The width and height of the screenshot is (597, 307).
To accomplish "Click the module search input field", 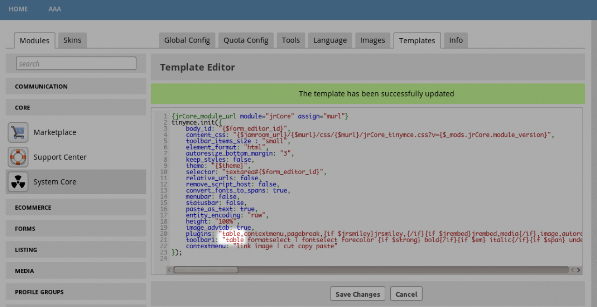I will [x=76, y=63].
